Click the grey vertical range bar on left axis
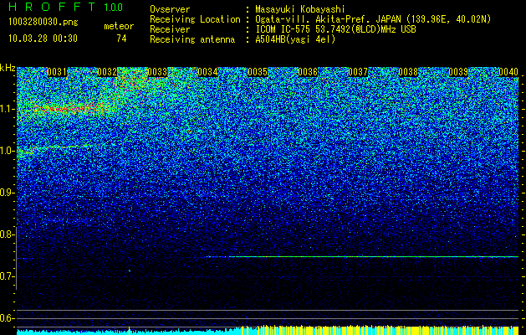The height and width of the screenshot is (335, 526). (17, 258)
